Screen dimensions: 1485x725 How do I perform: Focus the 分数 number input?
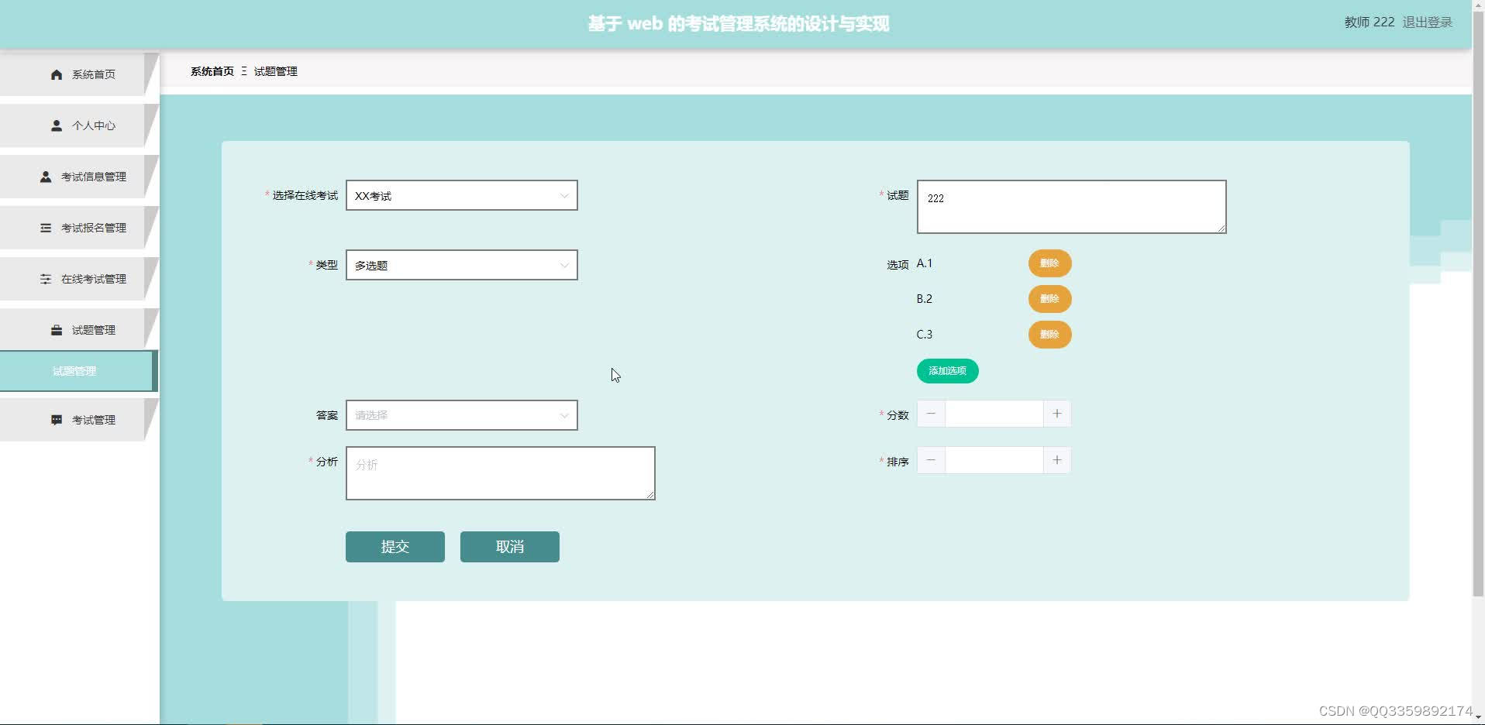click(994, 414)
